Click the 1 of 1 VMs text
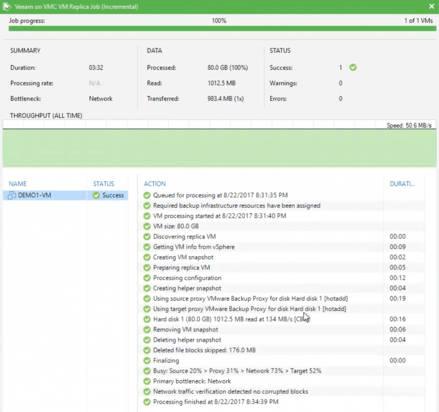Screen dimensions: 439x412 (x=418, y=21)
